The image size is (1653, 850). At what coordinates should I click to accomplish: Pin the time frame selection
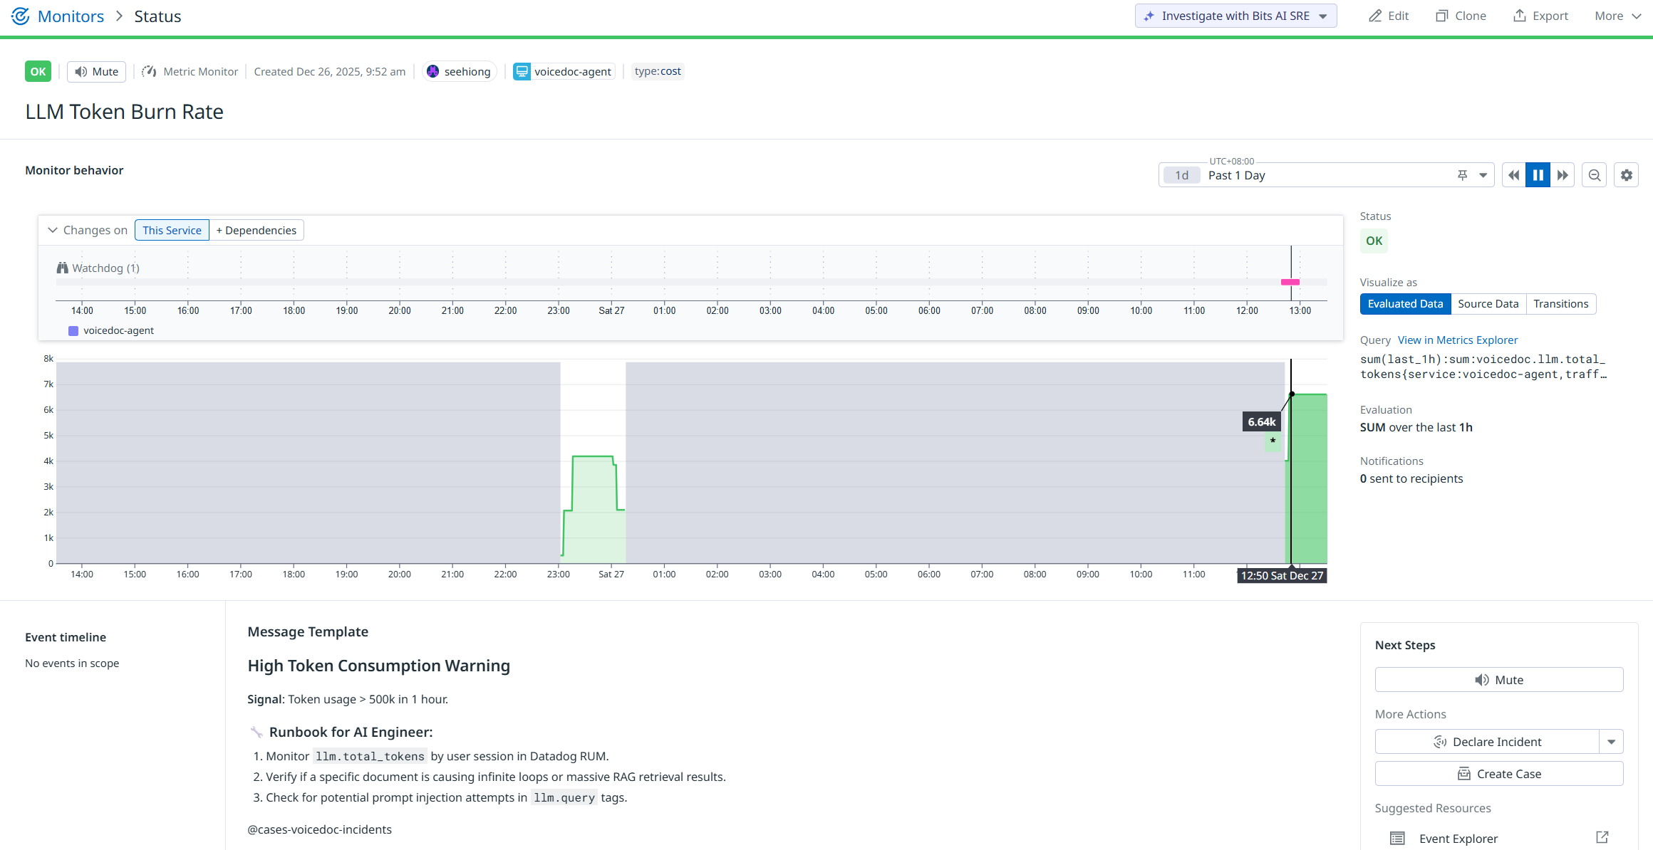click(x=1461, y=174)
